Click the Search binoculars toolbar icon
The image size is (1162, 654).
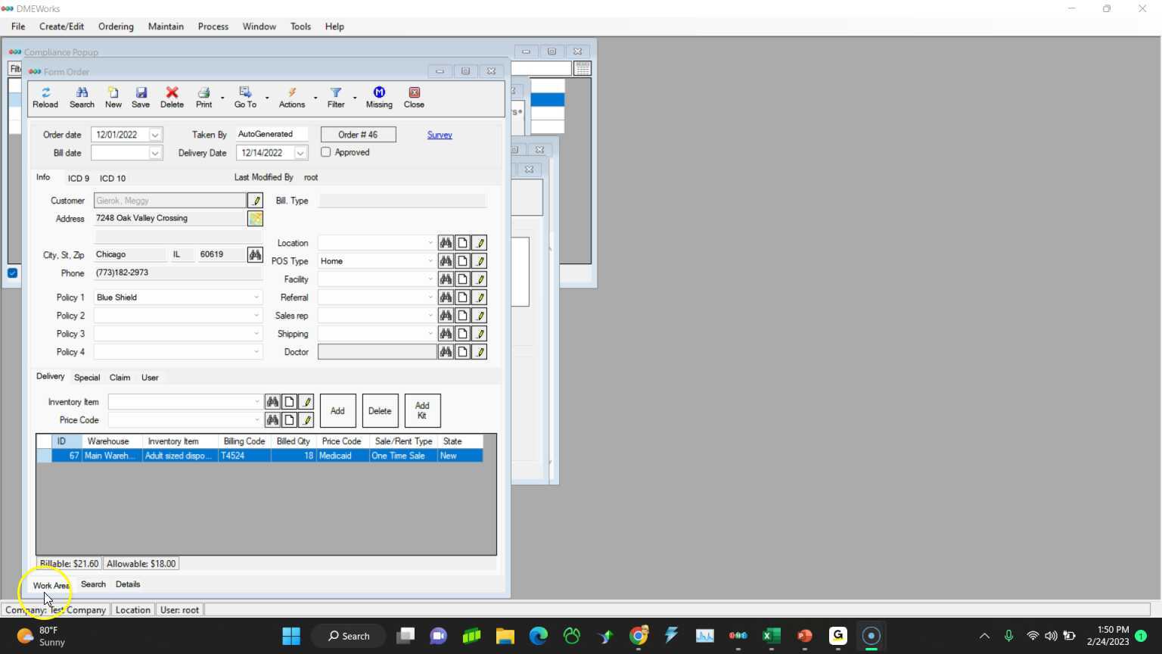pos(82,97)
